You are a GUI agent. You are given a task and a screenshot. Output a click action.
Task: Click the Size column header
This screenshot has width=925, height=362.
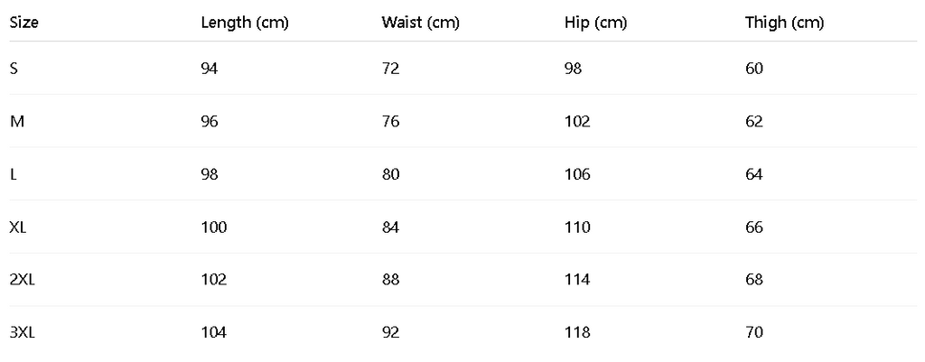[x=22, y=23]
